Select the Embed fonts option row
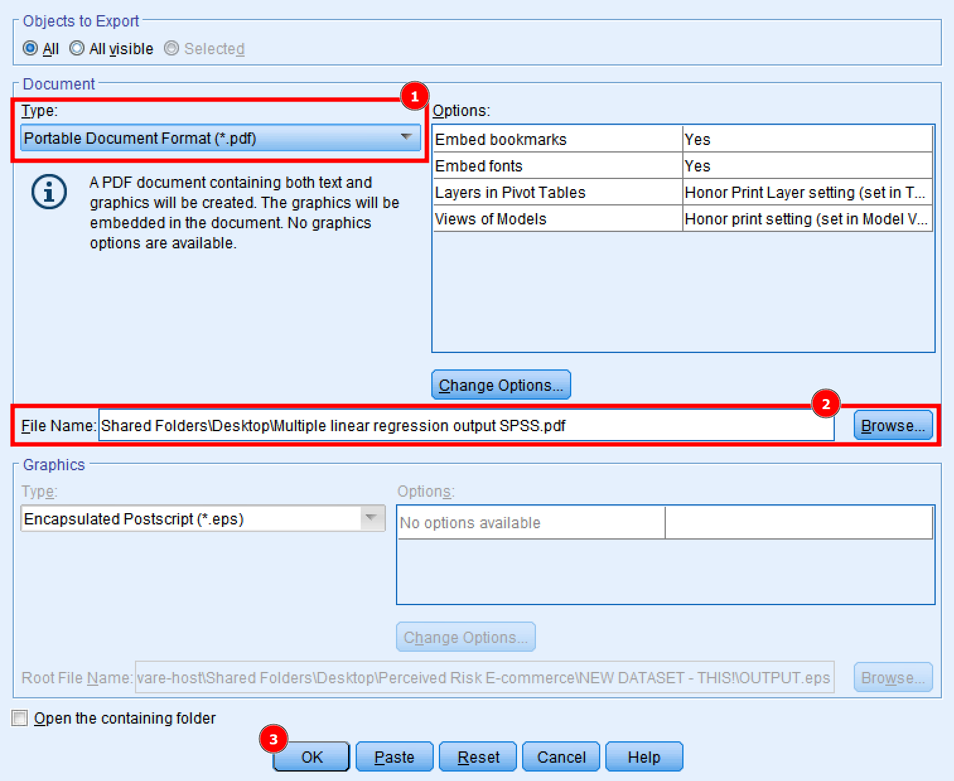The image size is (954, 781). coord(557,165)
